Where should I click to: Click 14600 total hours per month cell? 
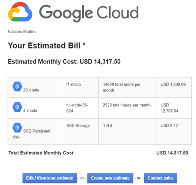click(x=127, y=87)
